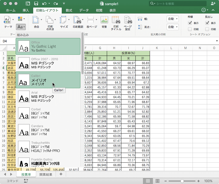The height and width of the screenshot is (184, 219).
Task: Click the Undo arrow icon
Action: [44, 4]
